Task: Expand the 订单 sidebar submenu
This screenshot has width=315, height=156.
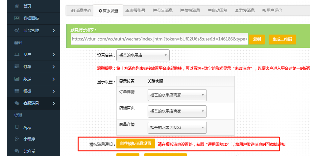Action: tap(54, 67)
